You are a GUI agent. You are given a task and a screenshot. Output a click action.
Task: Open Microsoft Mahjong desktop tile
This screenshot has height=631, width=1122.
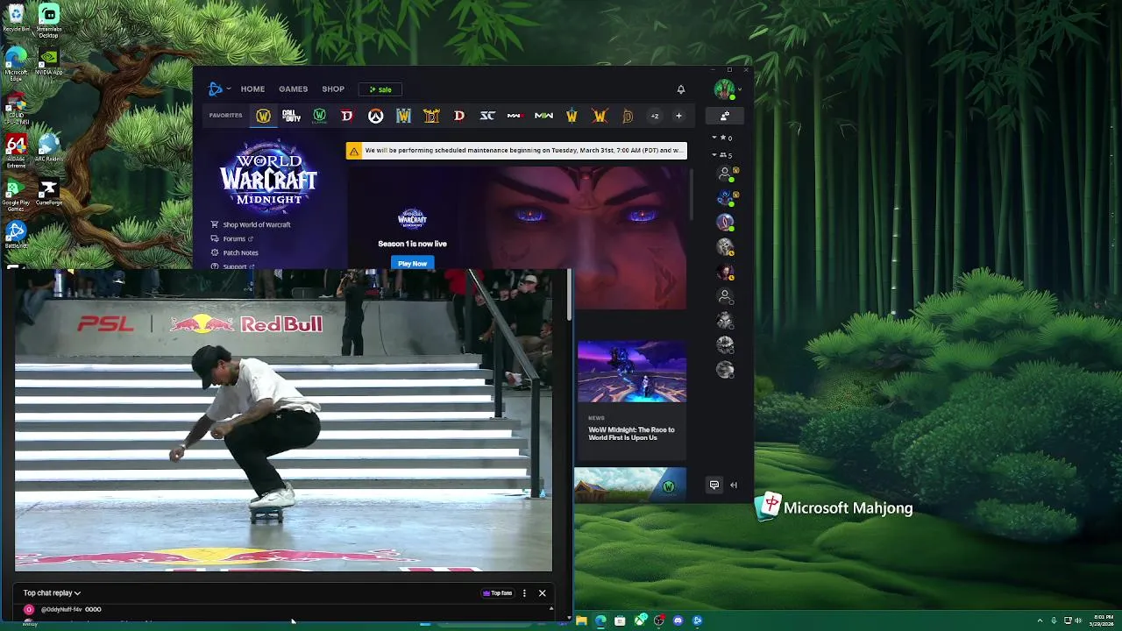click(834, 507)
